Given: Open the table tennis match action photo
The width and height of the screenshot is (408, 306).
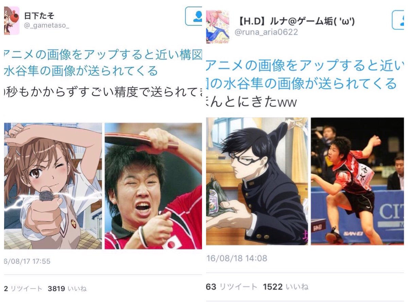Looking at the screenshot, I should pyautogui.click(x=357, y=181).
